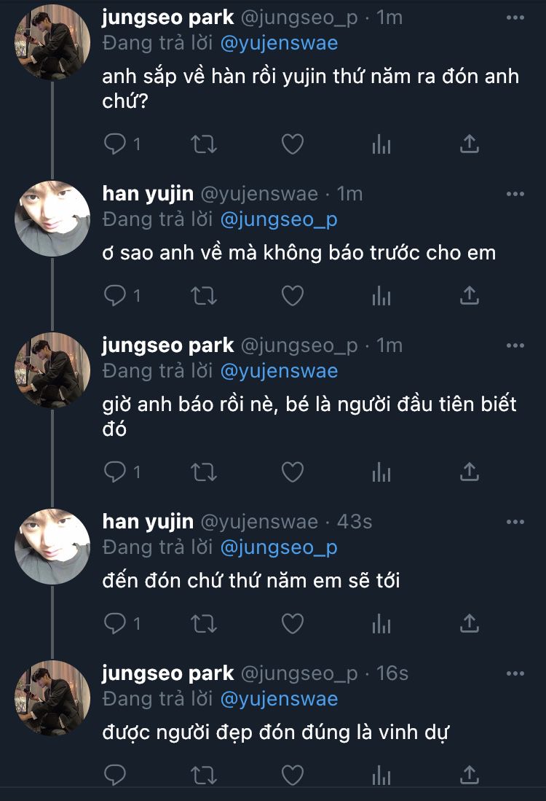The image size is (546, 801).
Task: Share the "ơ sao anh về" tweet
Action: (470, 295)
